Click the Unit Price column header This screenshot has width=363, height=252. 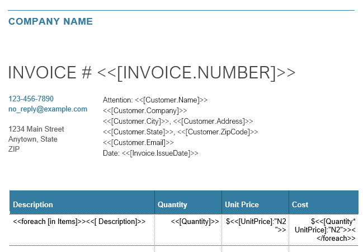[242, 204]
